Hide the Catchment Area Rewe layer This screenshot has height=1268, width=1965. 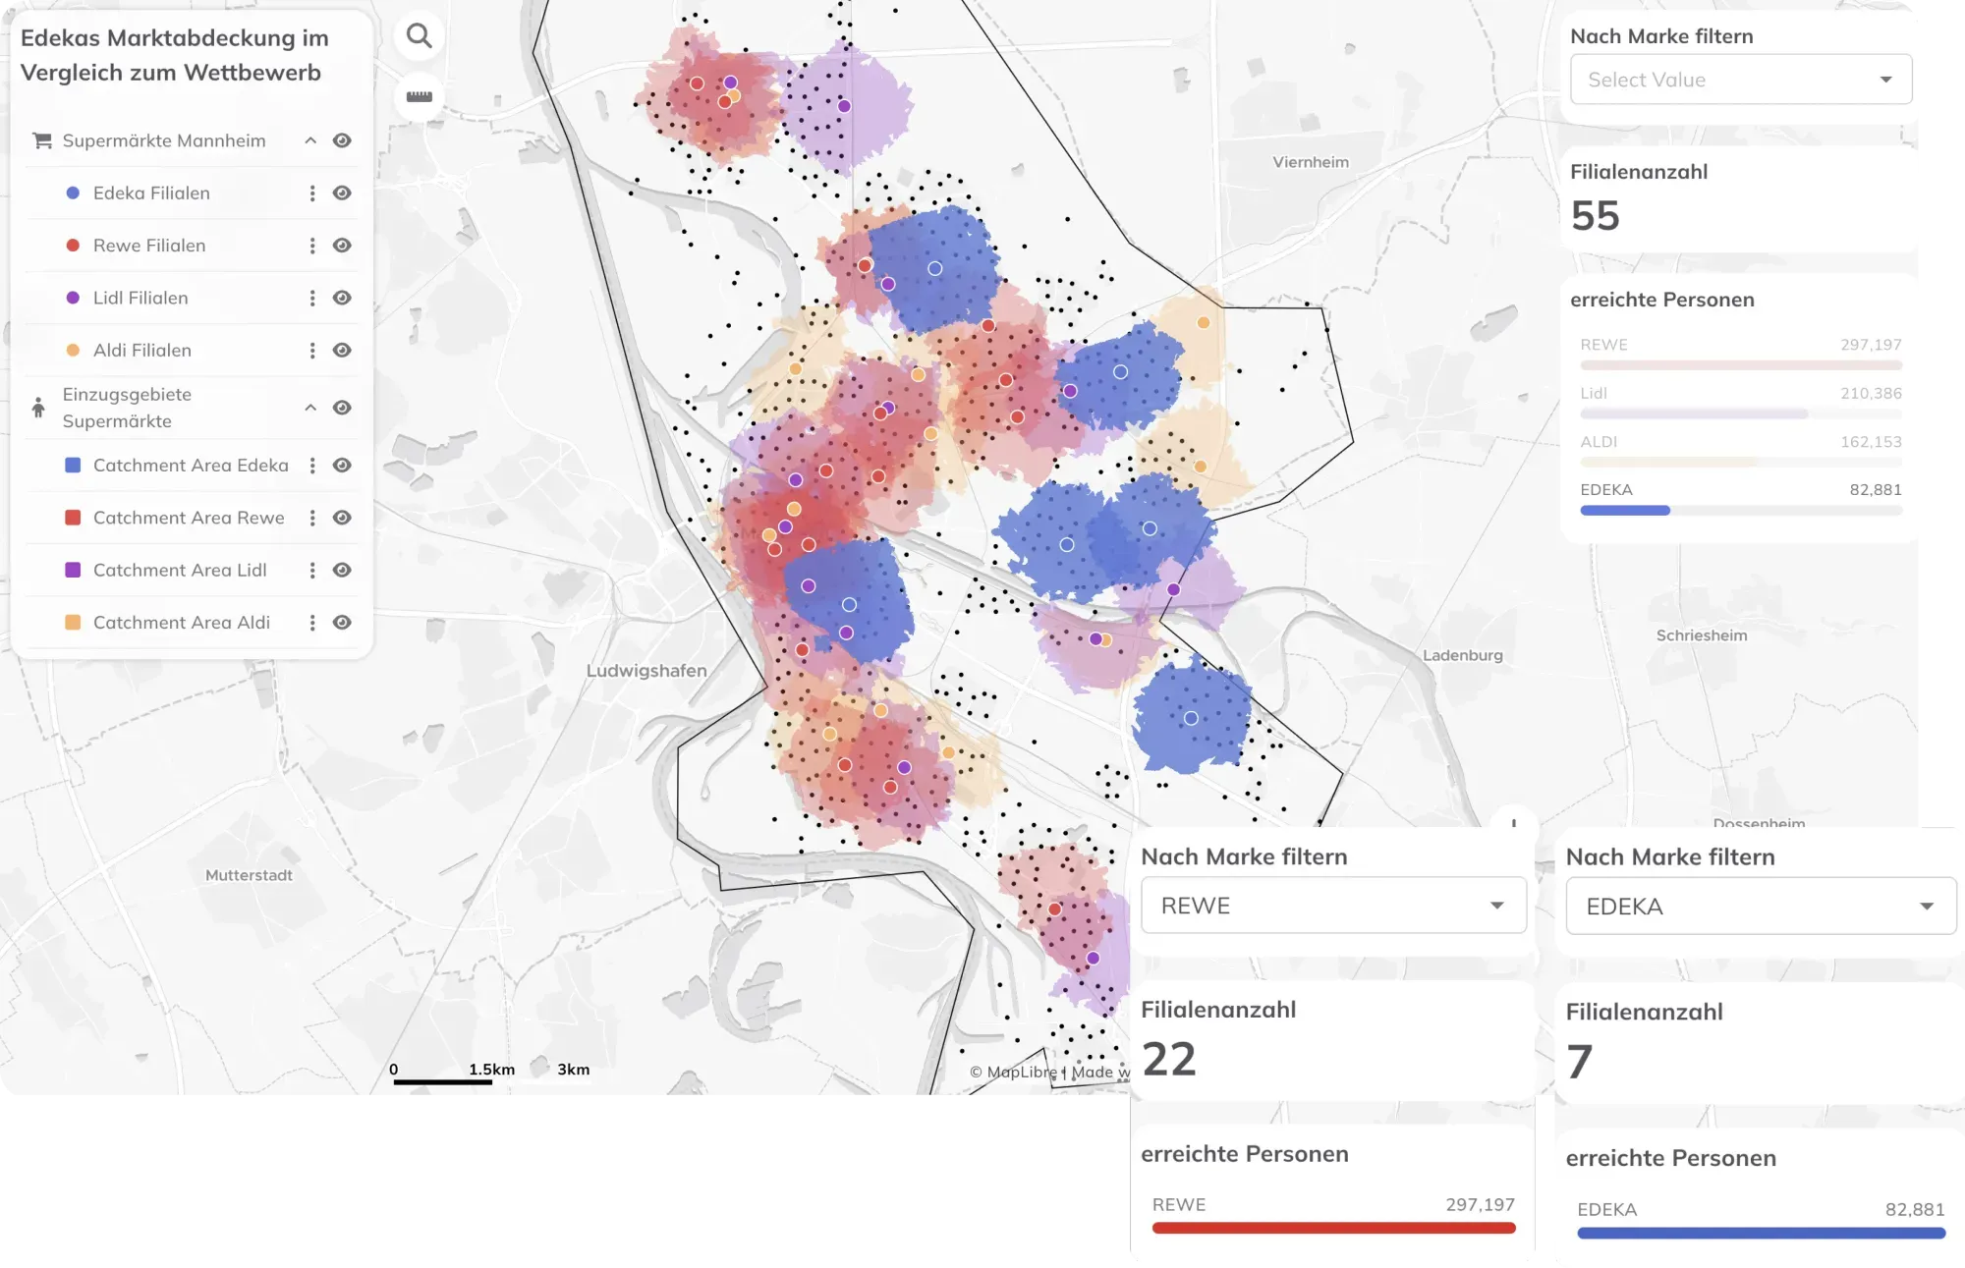[342, 518]
